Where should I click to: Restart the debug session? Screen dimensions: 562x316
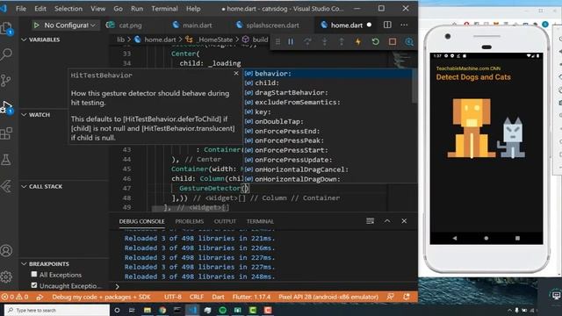point(375,41)
